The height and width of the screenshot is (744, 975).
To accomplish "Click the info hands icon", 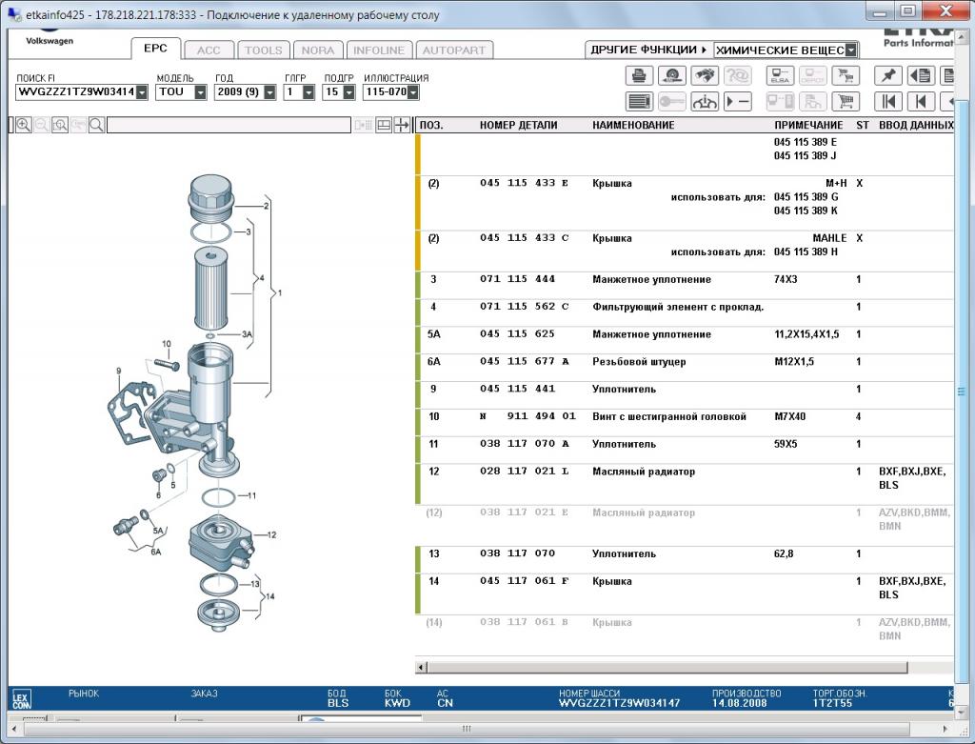I will [705, 101].
